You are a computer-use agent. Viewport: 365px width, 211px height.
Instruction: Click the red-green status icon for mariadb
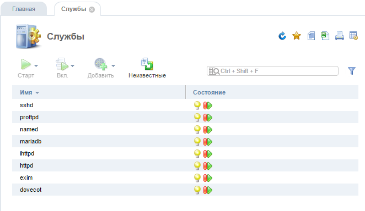pyautogui.click(x=208, y=142)
